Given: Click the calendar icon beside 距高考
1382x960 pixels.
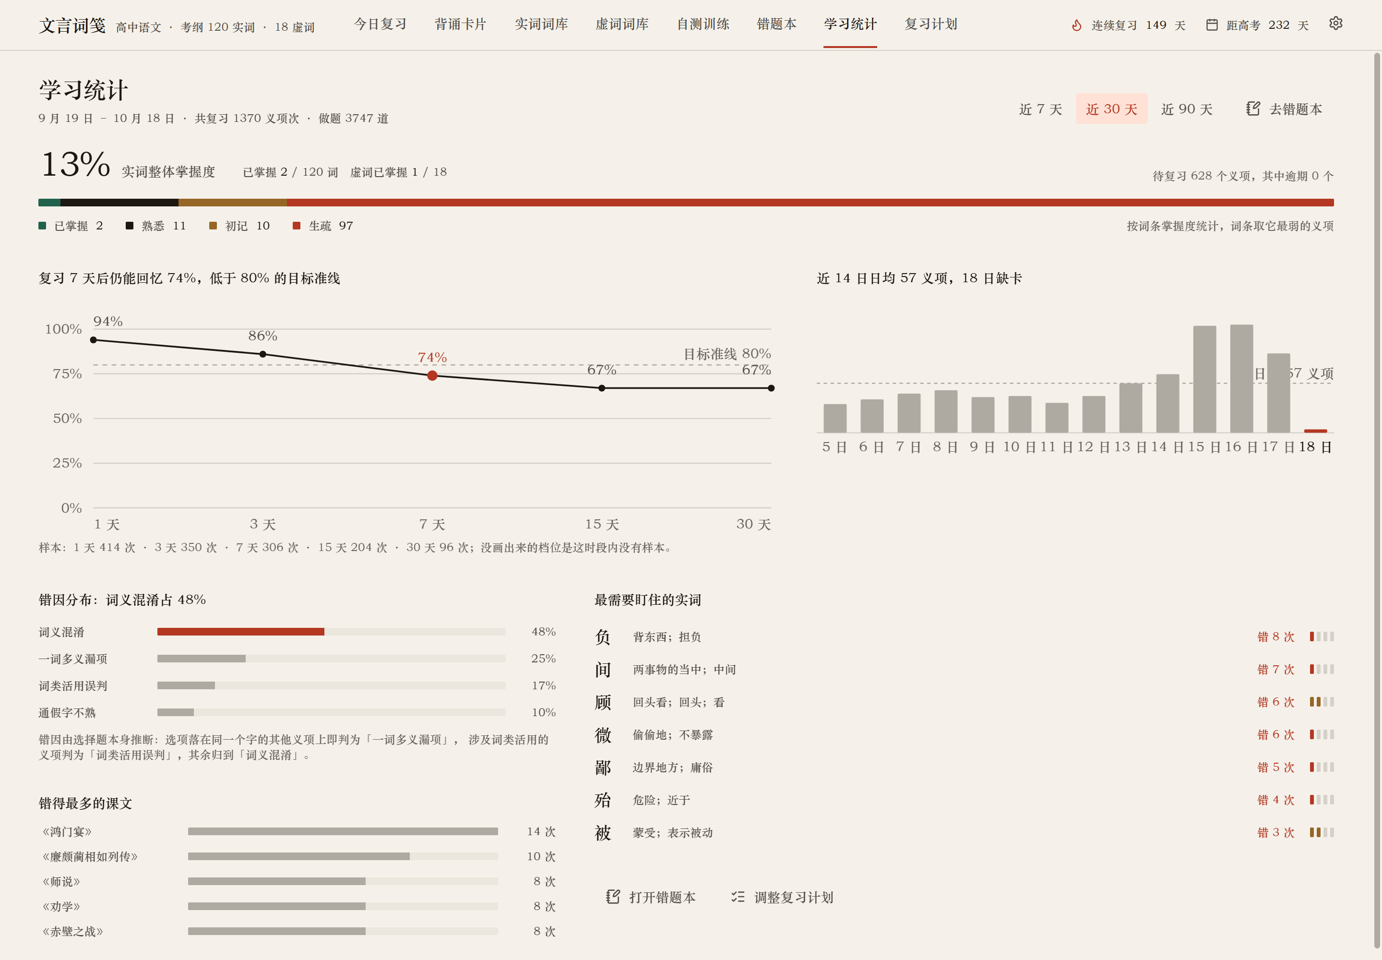Looking at the screenshot, I should coord(1212,24).
